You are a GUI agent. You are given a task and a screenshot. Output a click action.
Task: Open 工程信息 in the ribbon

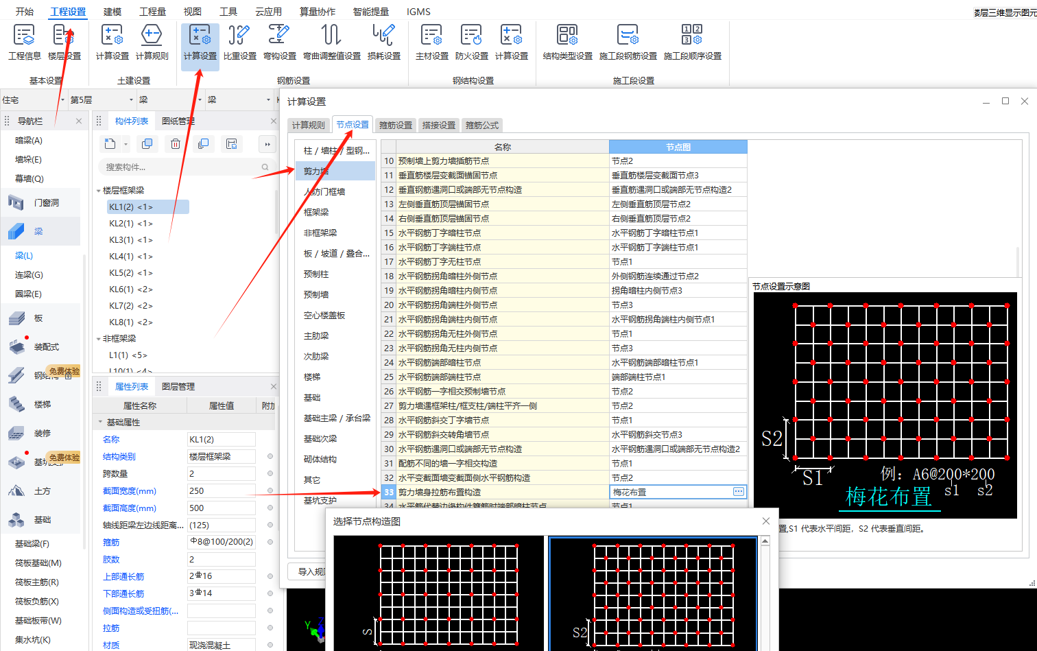pos(25,43)
